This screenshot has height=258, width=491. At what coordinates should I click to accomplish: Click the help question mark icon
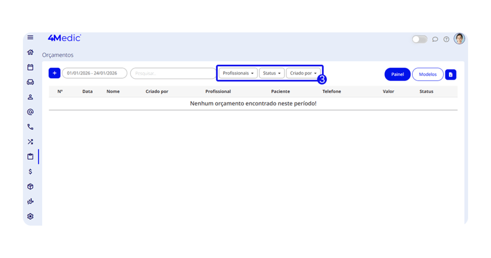[446, 39]
